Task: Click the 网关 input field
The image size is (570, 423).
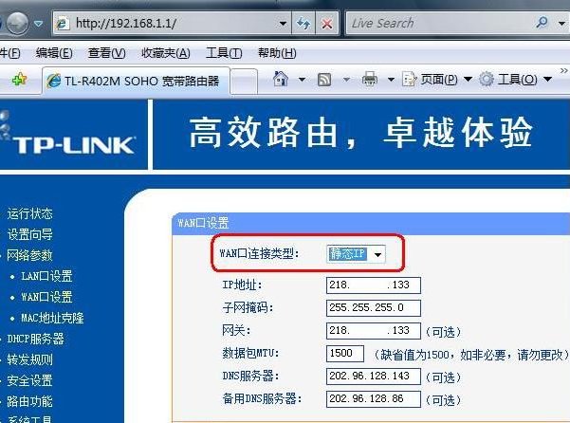Action: [x=374, y=330]
